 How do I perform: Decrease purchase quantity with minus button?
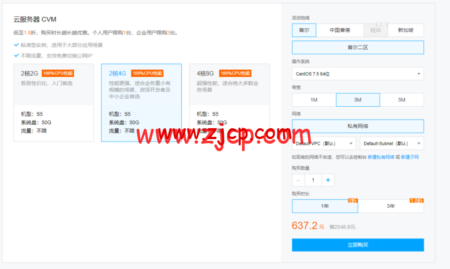tap(298, 180)
